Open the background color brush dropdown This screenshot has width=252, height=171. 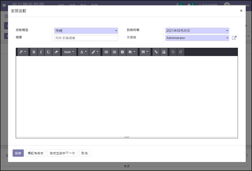[95, 52]
